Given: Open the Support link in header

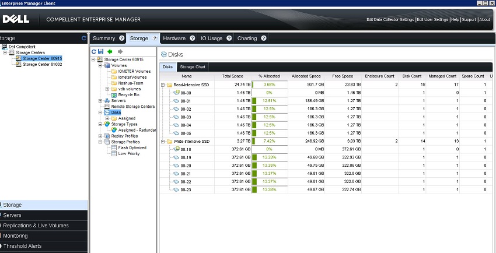Looking at the screenshot, I should click(x=469, y=20).
